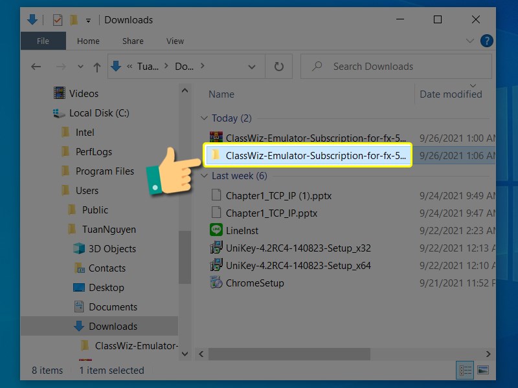Image resolution: width=518 pixels, height=388 pixels.
Task: Switch to large thumbnails view icon
Action: pyautogui.click(x=482, y=371)
